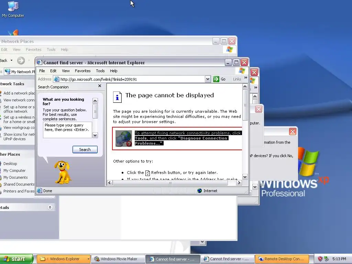Screen dimensions: 352x264
Task: Open Favorites menu in Network Places window
Action: (x=33, y=49)
